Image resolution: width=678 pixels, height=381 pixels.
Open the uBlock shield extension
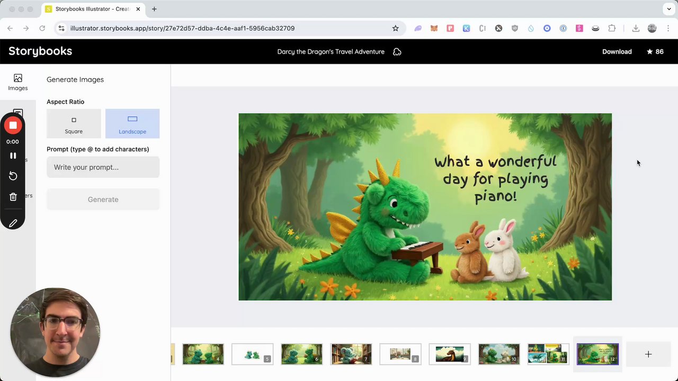tap(515, 28)
